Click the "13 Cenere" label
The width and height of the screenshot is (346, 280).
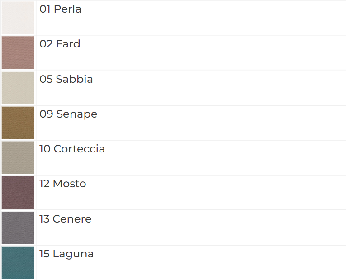pyautogui.click(x=65, y=219)
